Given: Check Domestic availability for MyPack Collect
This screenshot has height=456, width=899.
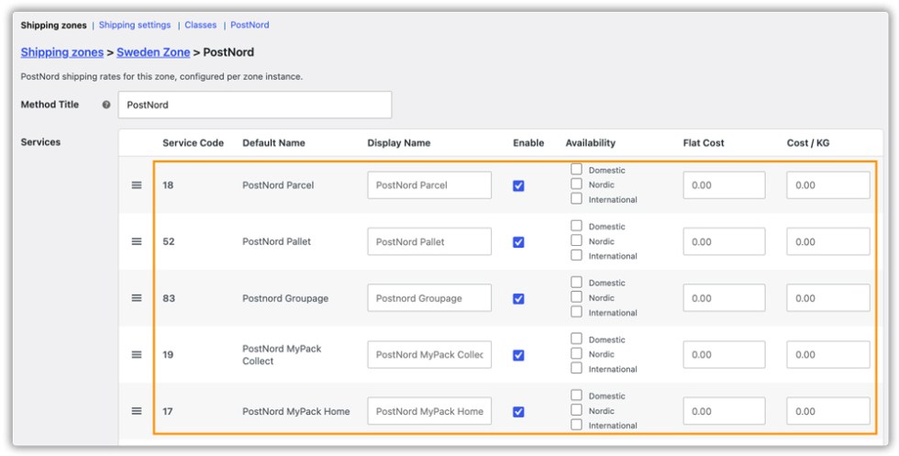Looking at the screenshot, I should (x=576, y=339).
